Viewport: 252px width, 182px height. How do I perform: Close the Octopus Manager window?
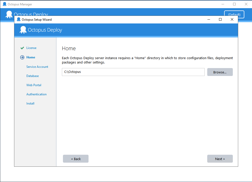[x=246, y=4]
